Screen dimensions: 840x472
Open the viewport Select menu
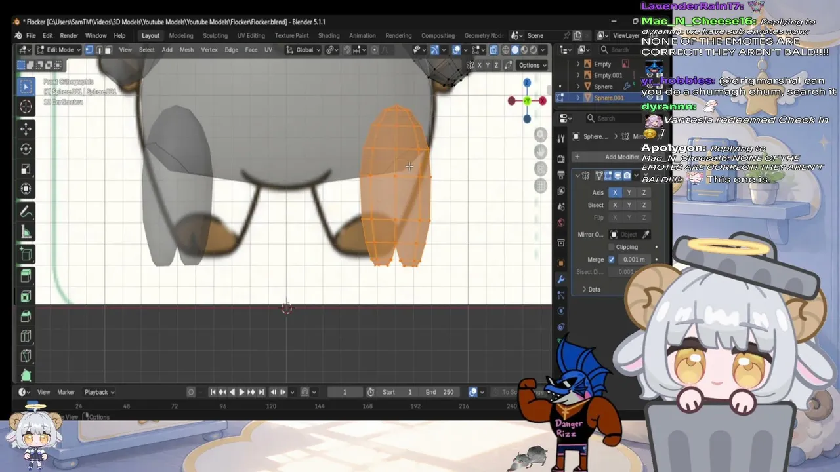(146, 50)
